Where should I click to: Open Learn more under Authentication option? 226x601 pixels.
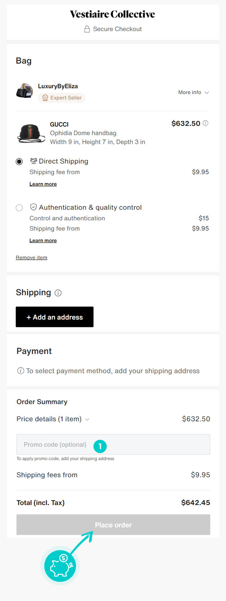pyautogui.click(x=43, y=240)
